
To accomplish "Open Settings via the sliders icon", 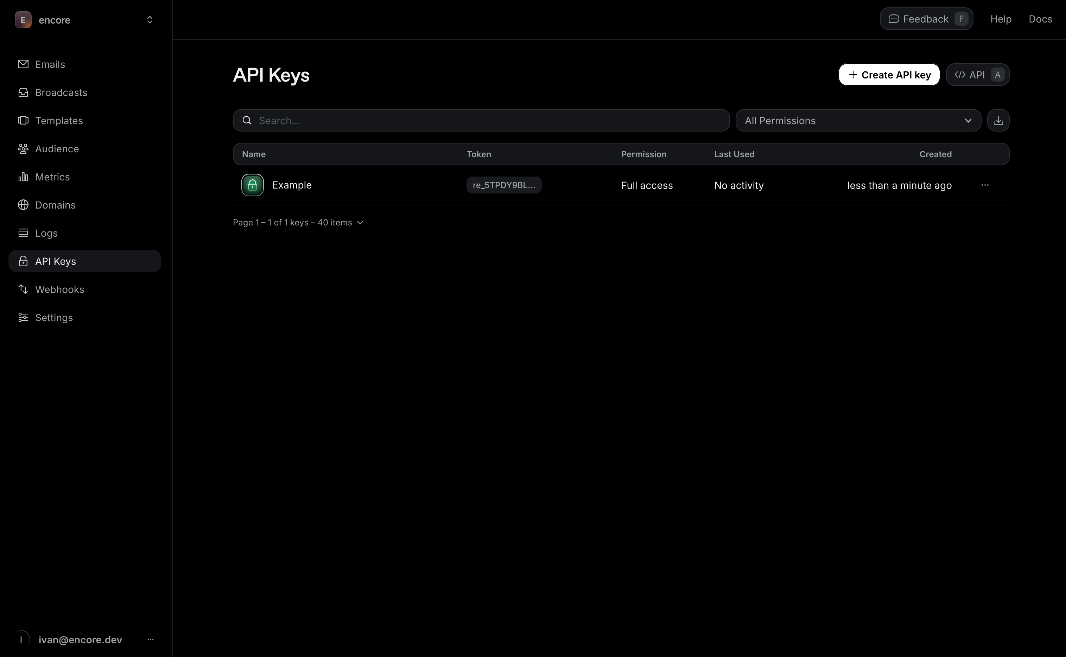I will [23, 317].
